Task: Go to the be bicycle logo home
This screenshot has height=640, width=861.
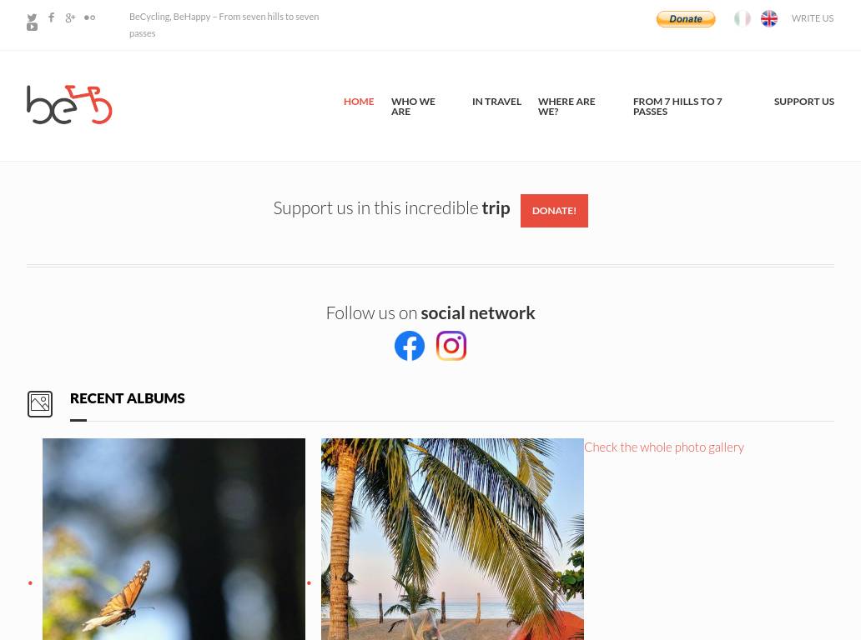Action: point(69,104)
